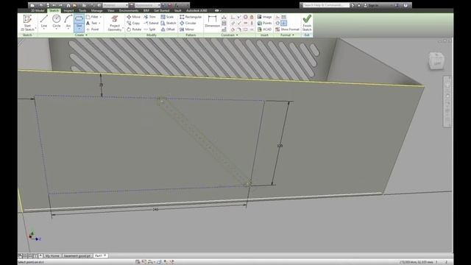Choose the Fillet tool
The image size is (471, 265).
pyautogui.click(x=92, y=17)
